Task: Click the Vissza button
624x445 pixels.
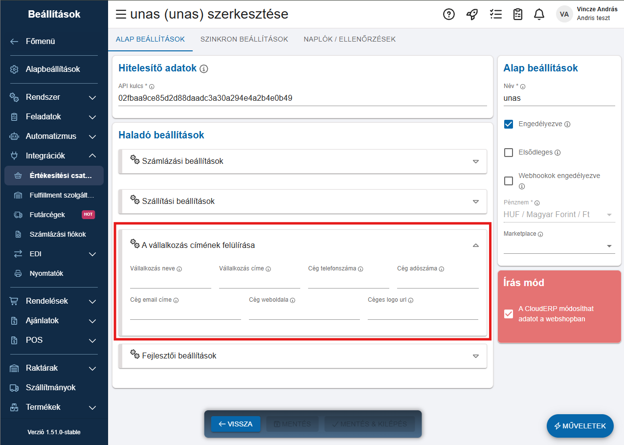Action: point(236,424)
